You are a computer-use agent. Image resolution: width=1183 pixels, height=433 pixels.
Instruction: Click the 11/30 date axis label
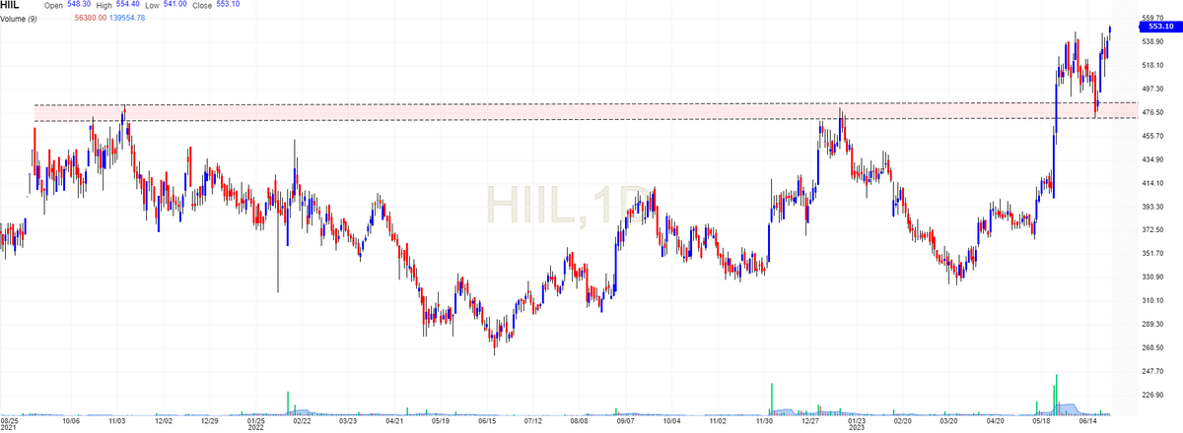click(x=764, y=420)
